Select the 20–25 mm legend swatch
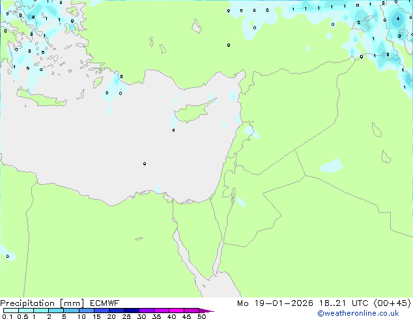 (x=116, y=311)
